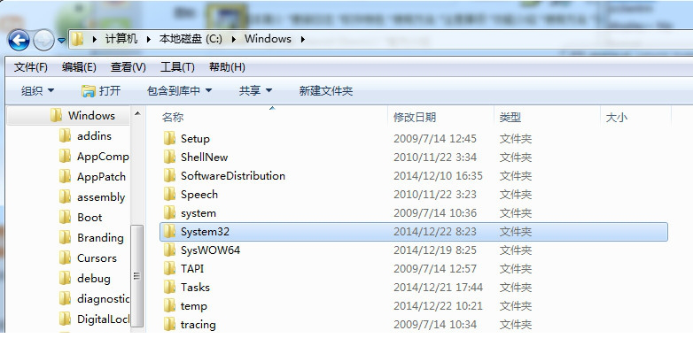693x346 pixels.
Task: Open the 查看(V) menu
Action: click(128, 67)
